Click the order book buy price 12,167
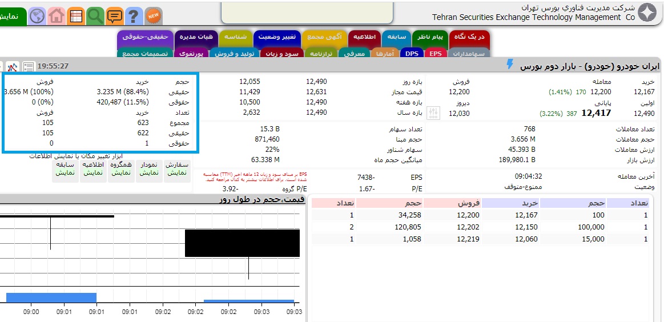Image resolution: width=664 pixels, height=322 pixels. [x=526, y=215]
